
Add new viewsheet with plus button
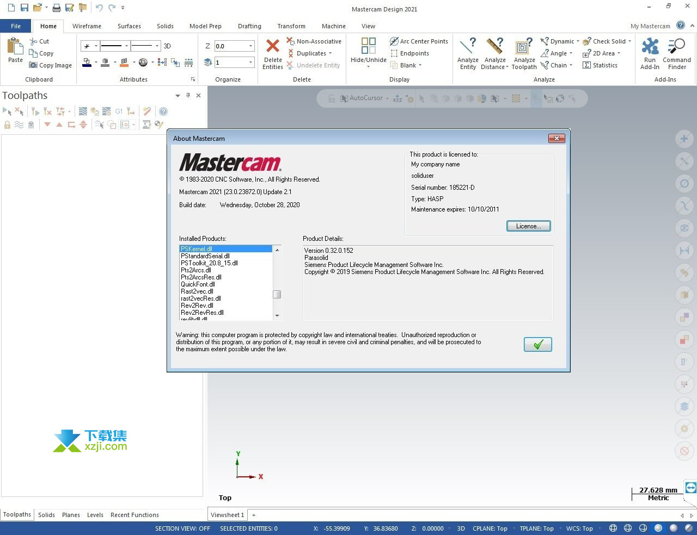254,515
